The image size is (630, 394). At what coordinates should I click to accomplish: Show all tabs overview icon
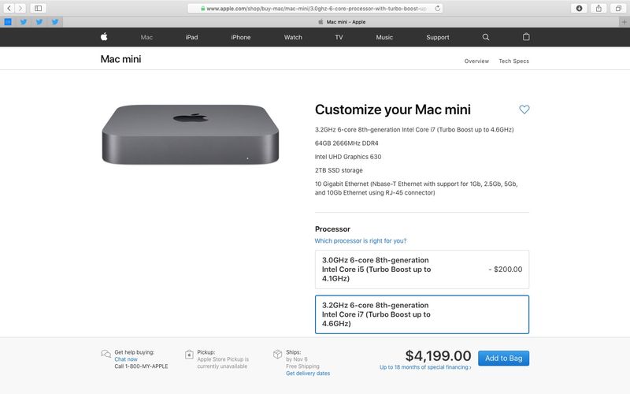(x=618, y=8)
